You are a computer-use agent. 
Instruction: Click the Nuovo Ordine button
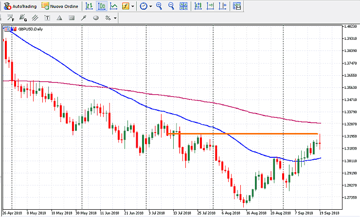pyautogui.click(x=59, y=6)
